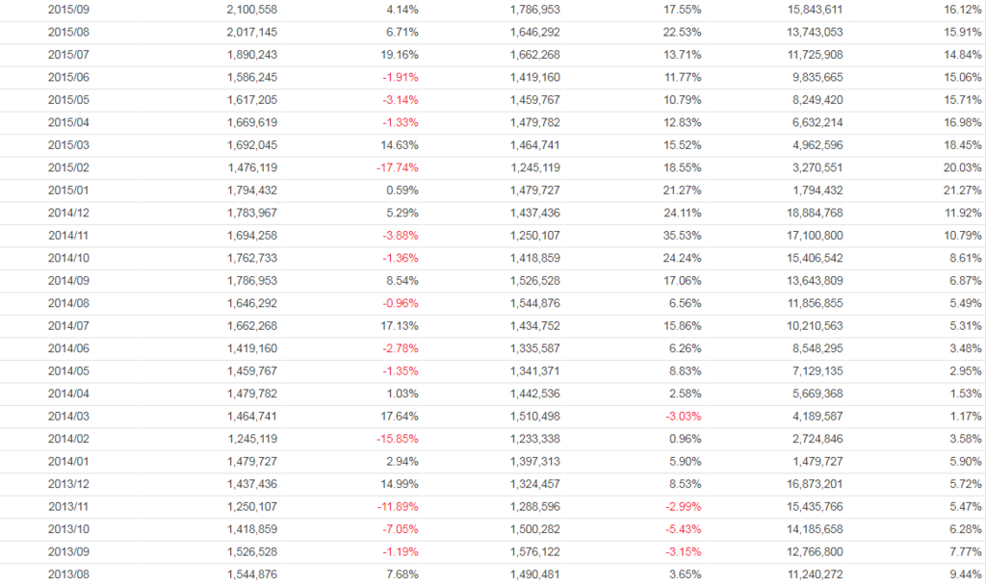Screen dimensions: 986x585
Task: Select the red -15.85% cell
Action: (x=397, y=439)
